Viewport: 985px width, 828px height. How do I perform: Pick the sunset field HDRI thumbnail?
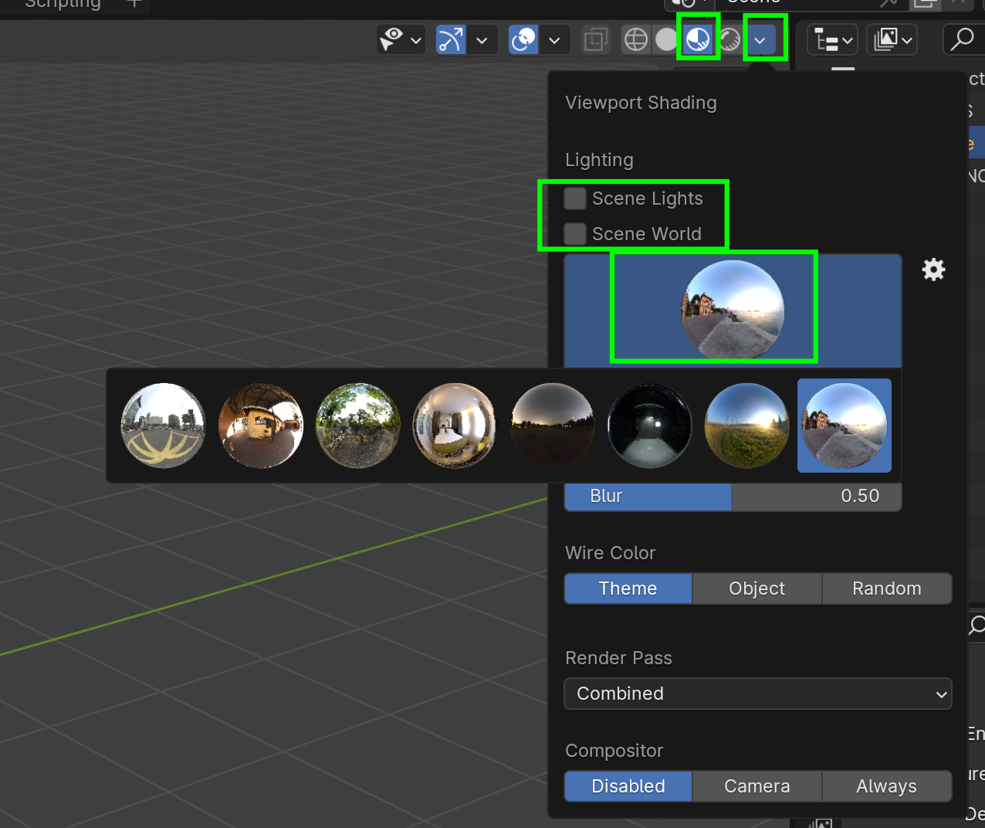click(746, 426)
